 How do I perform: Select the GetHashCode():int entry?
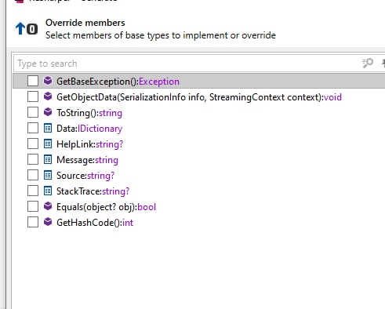point(95,223)
